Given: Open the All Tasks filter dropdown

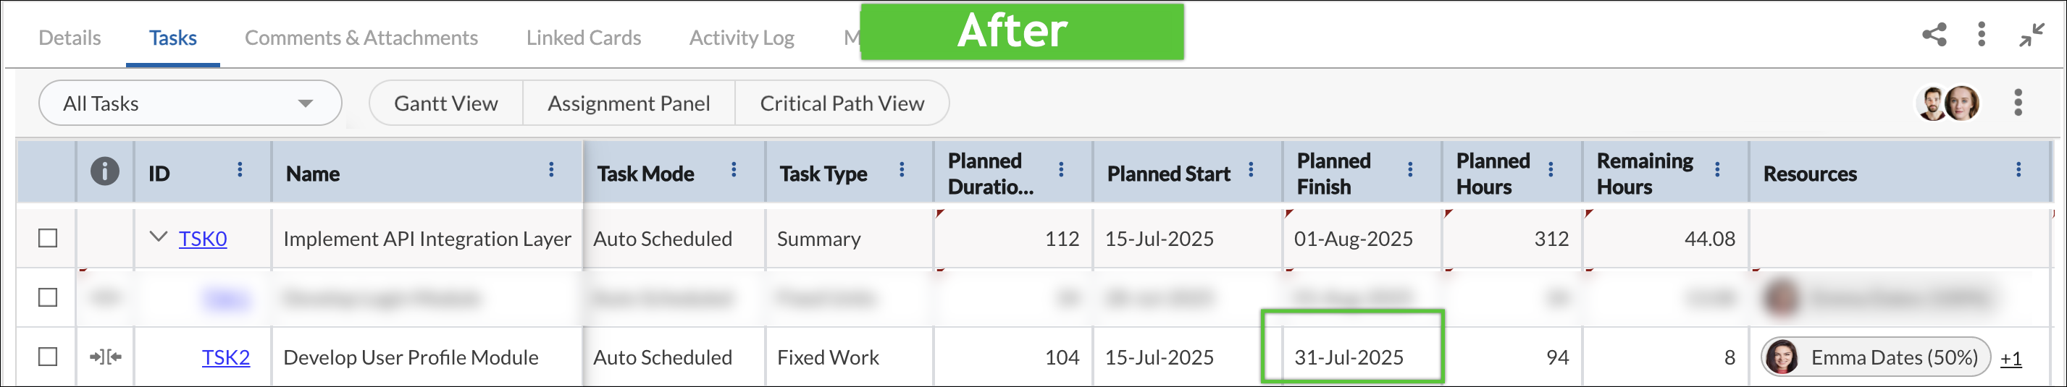Looking at the screenshot, I should click(x=190, y=103).
